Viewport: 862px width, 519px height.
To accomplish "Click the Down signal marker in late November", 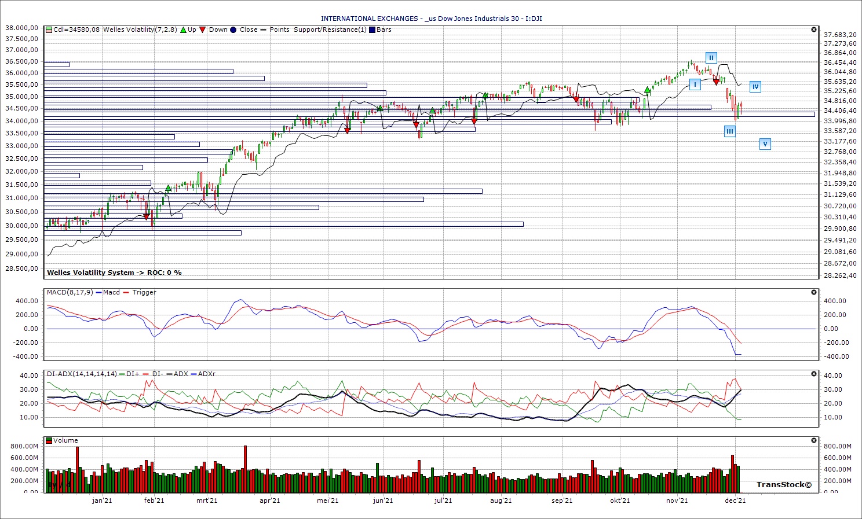I will (x=716, y=82).
